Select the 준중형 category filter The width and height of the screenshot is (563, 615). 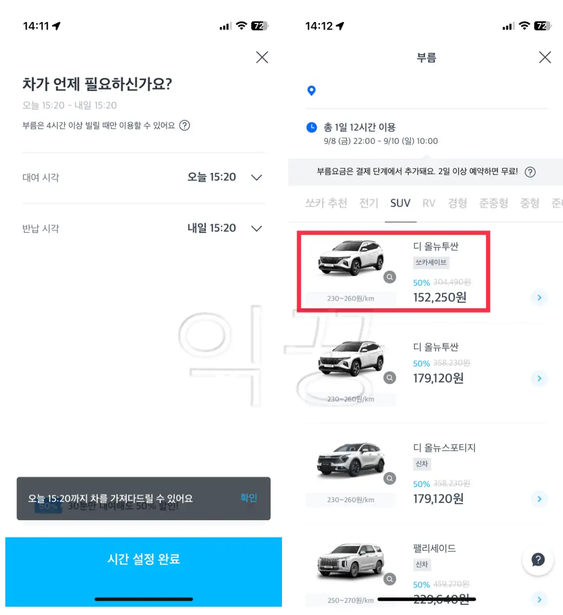(493, 203)
